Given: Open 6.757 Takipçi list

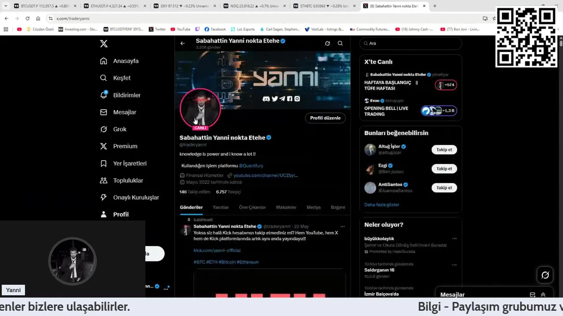Looking at the screenshot, I should point(228,192).
